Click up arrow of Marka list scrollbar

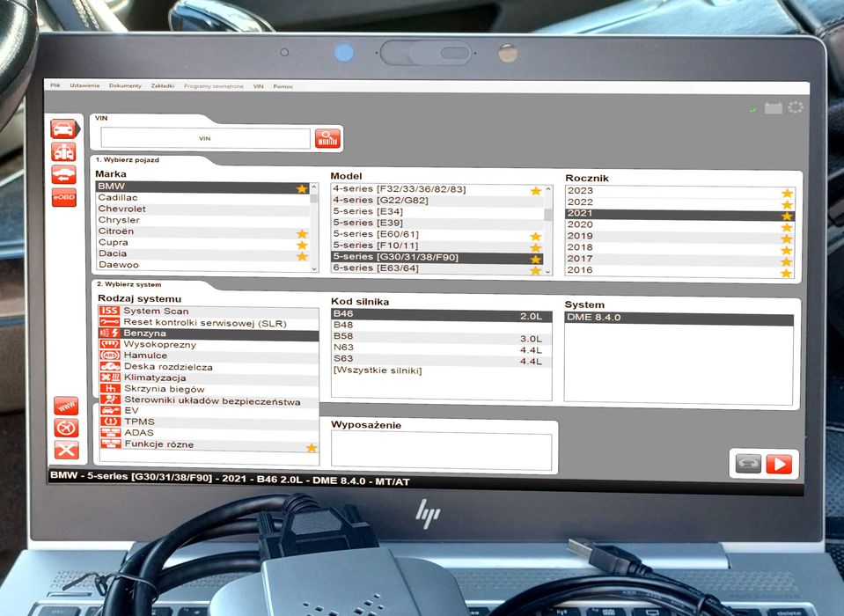[x=314, y=187]
